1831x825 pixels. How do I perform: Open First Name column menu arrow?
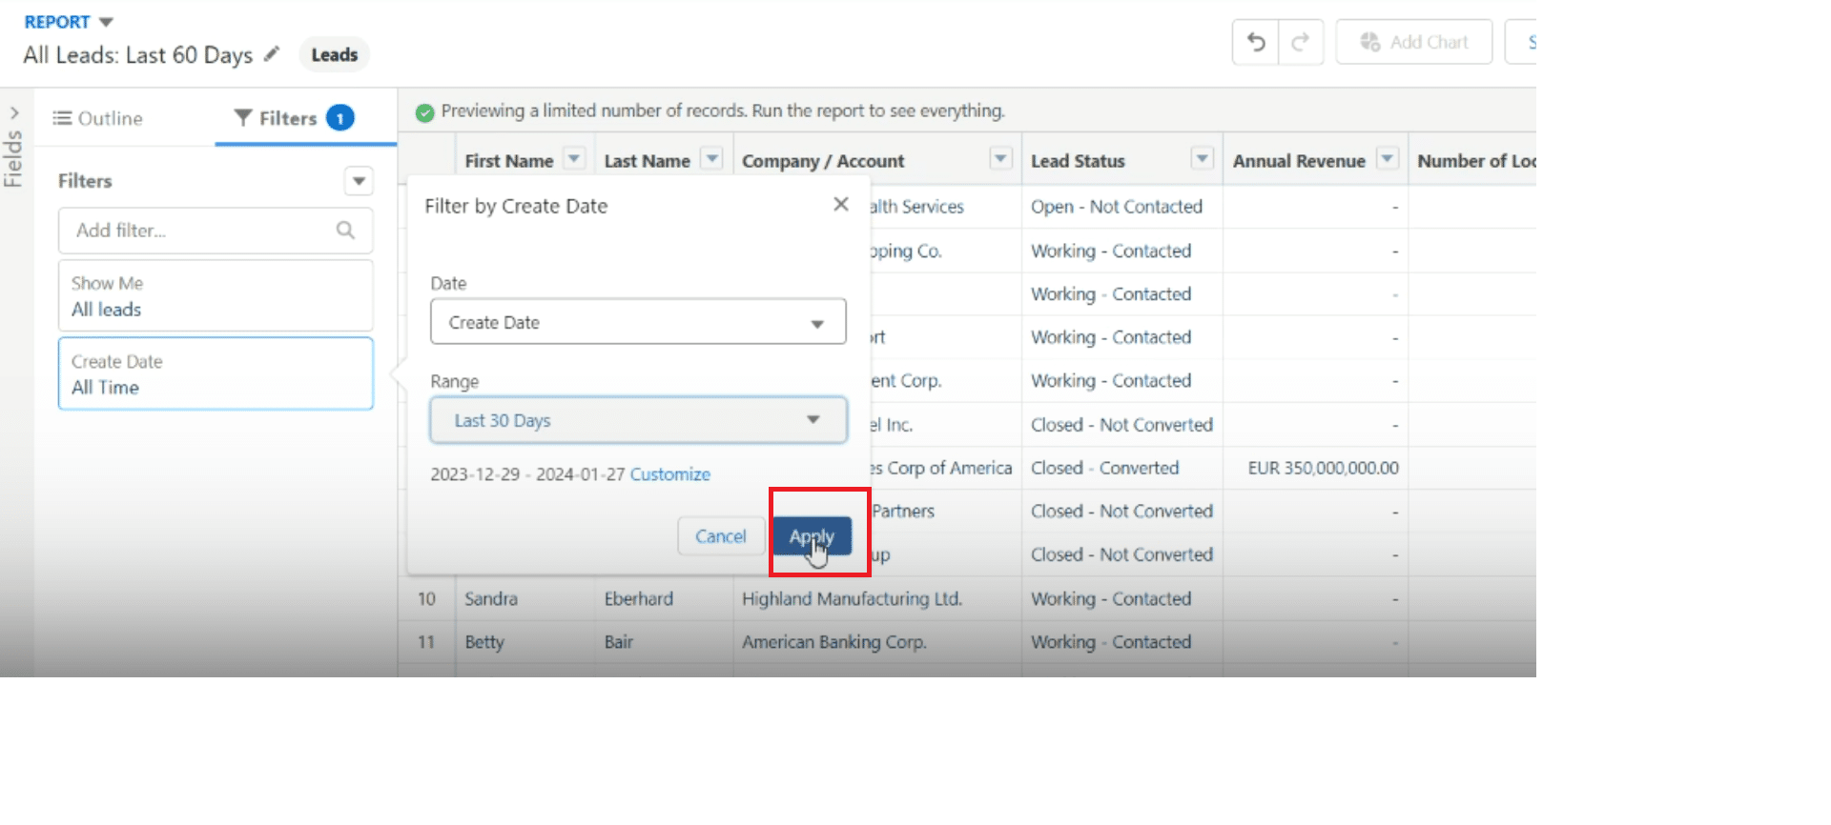pyautogui.click(x=574, y=159)
